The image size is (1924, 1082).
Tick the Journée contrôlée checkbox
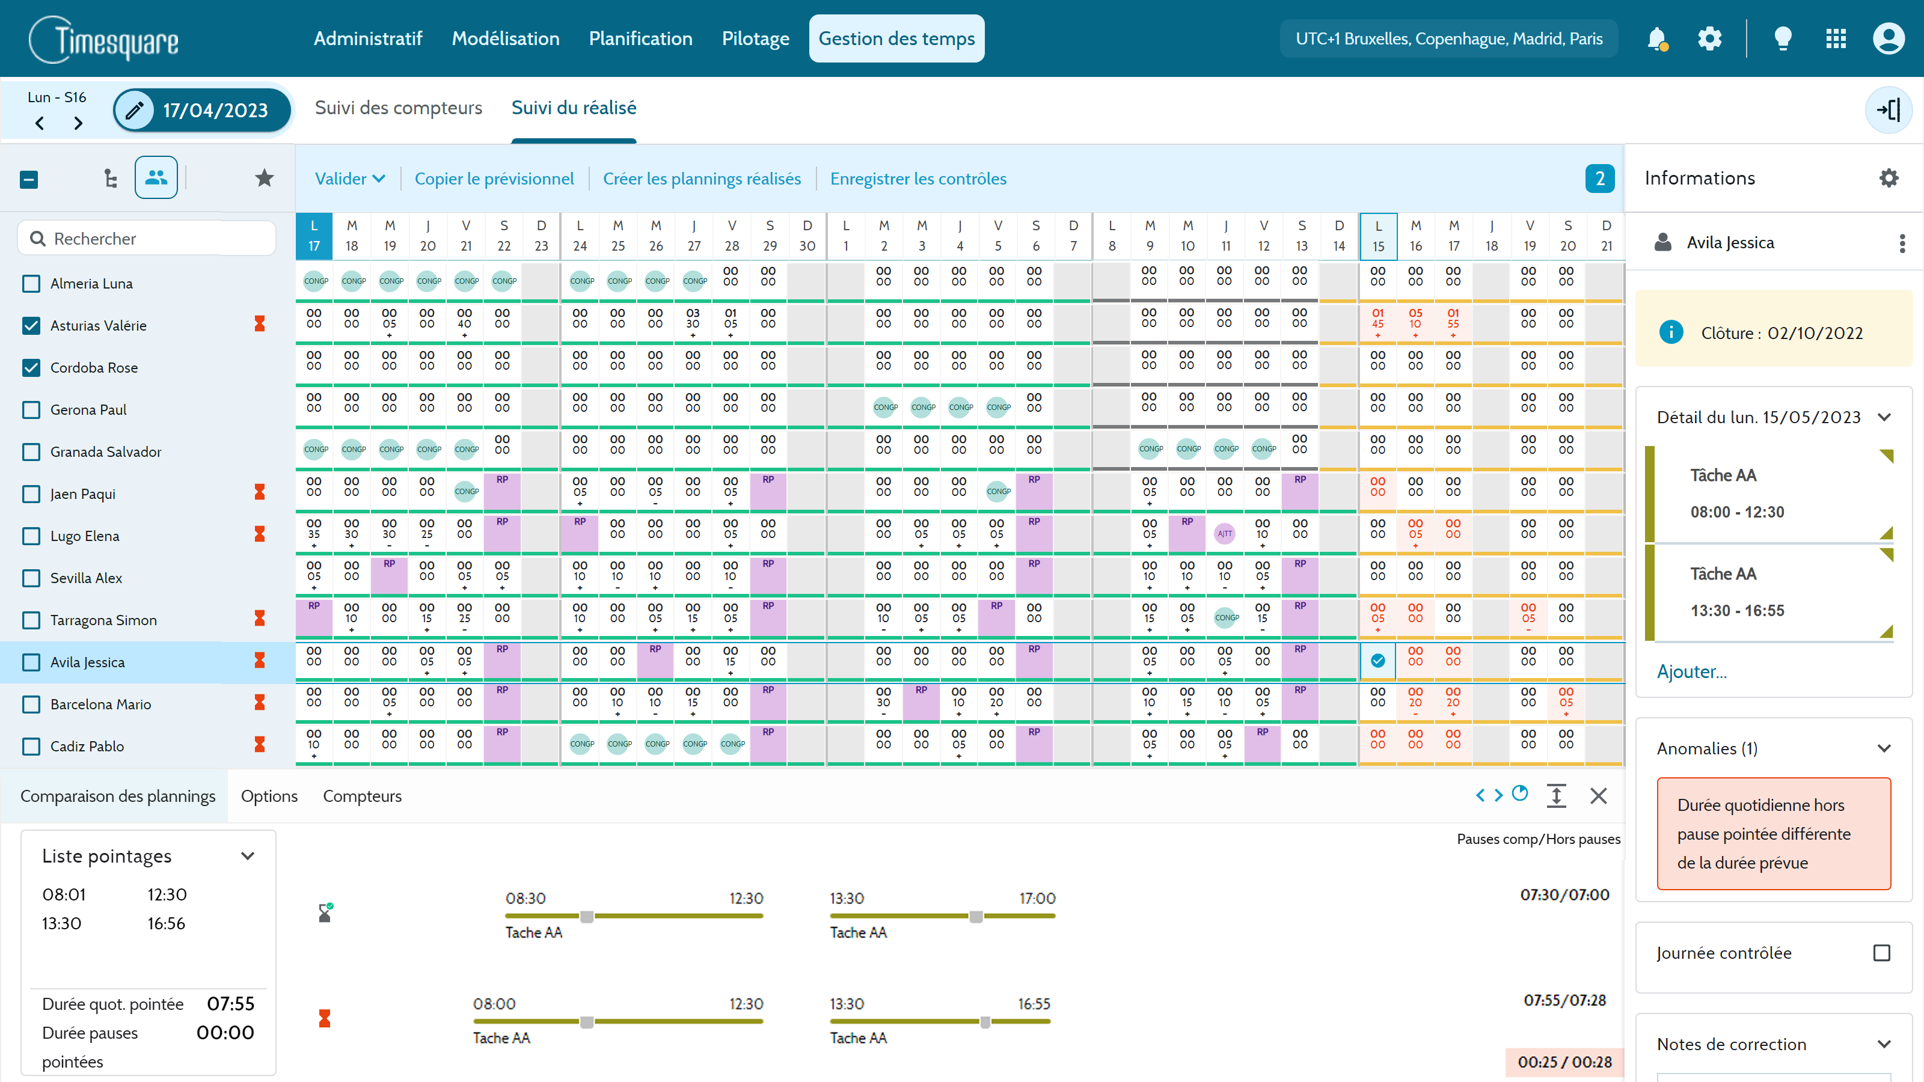tap(1881, 953)
